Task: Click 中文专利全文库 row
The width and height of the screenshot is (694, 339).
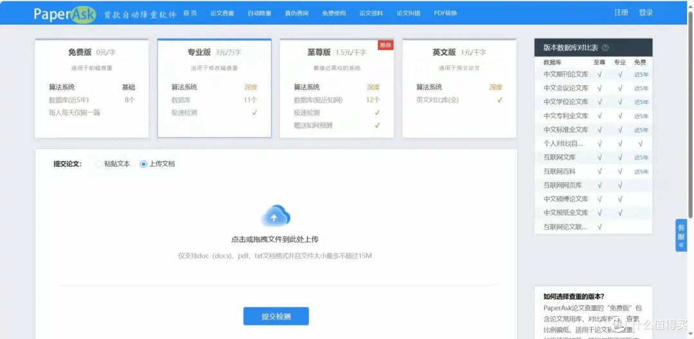Action: [x=594, y=116]
